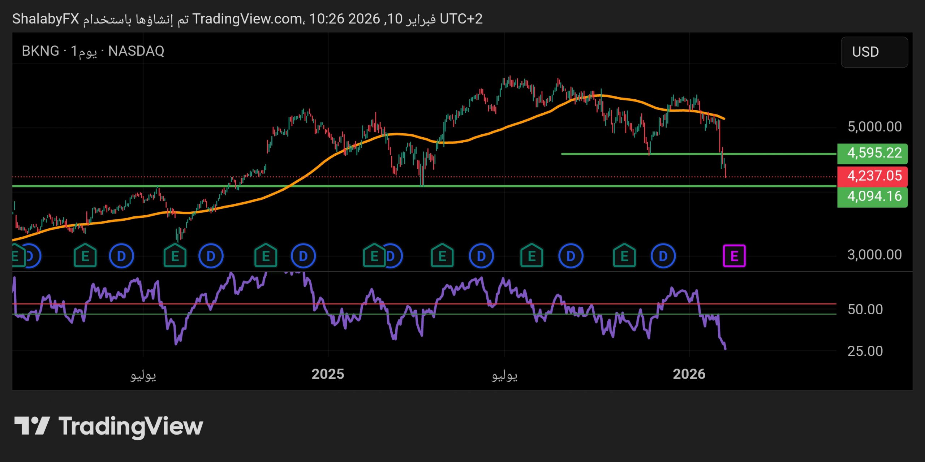Click the 2025 year label on time axis
The image size is (925, 462).
tap(328, 374)
